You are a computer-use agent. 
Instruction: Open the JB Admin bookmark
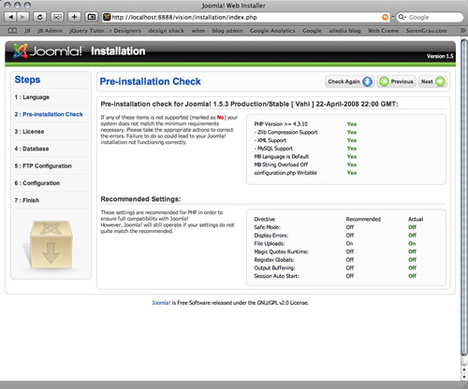pyautogui.click(x=50, y=31)
